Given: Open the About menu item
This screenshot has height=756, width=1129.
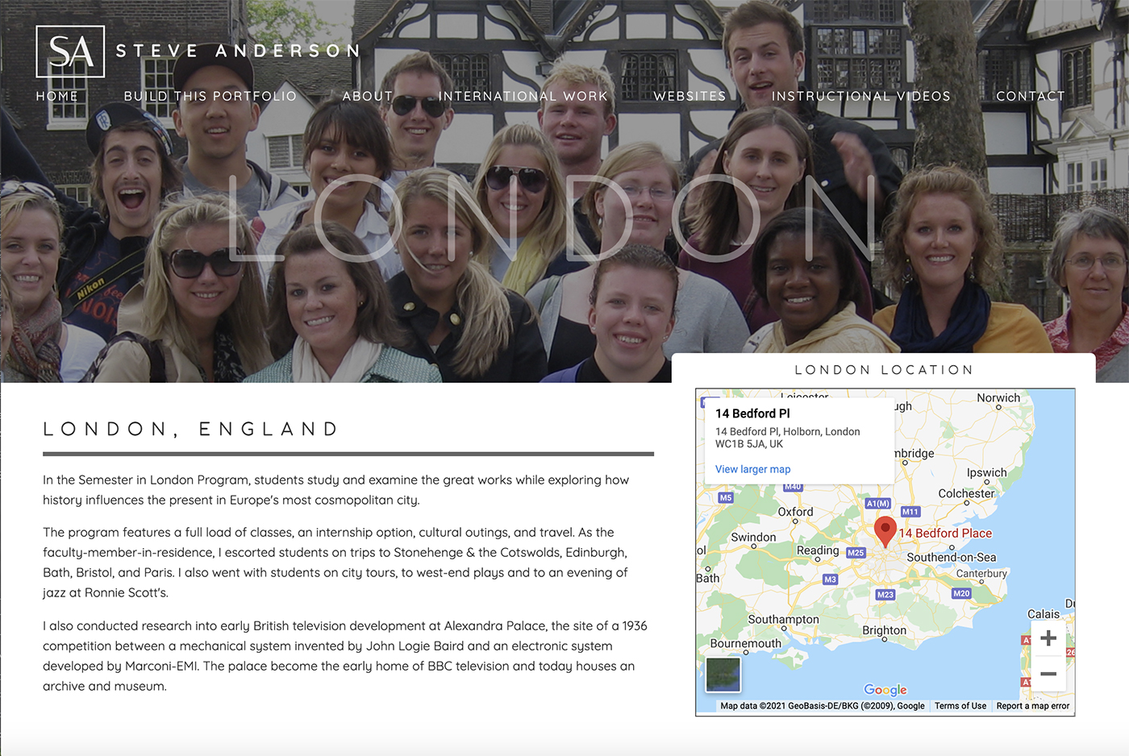Looking at the screenshot, I should [367, 96].
